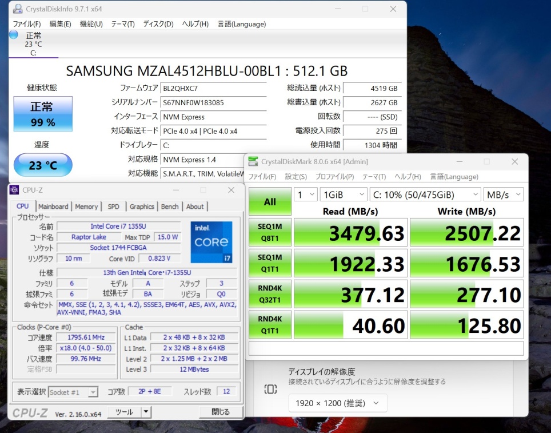
Task: Click the CrystalDiskInfo title bar app icon
Action: pyautogui.click(x=18, y=9)
